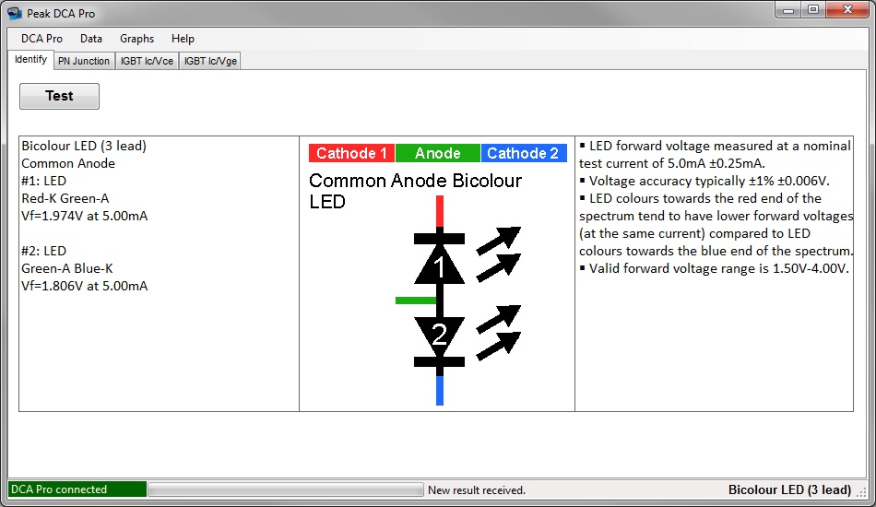Viewport: 876px width, 507px height.
Task: Click the blue Cathode 2 label
Action: tap(524, 153)
